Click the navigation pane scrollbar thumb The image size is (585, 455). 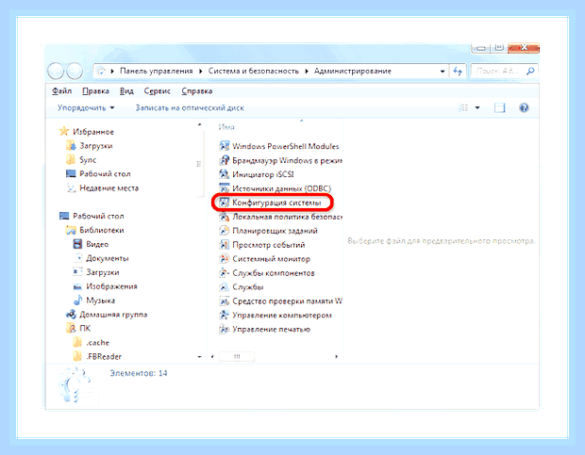[x=199, y=164]
